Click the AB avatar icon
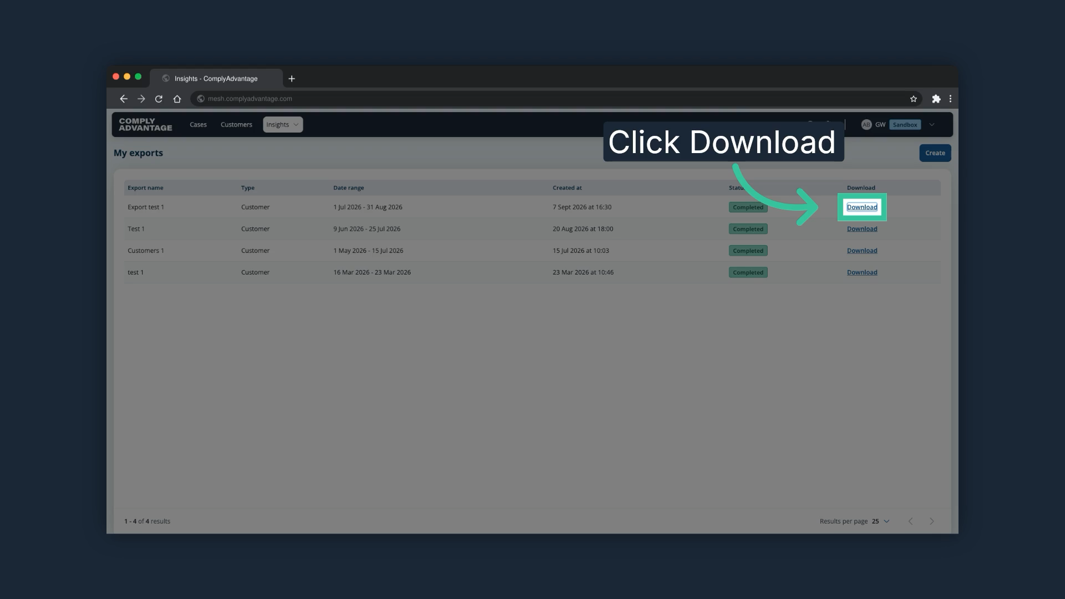Viewport: 1065px width, 599px height. pos(866,125)
